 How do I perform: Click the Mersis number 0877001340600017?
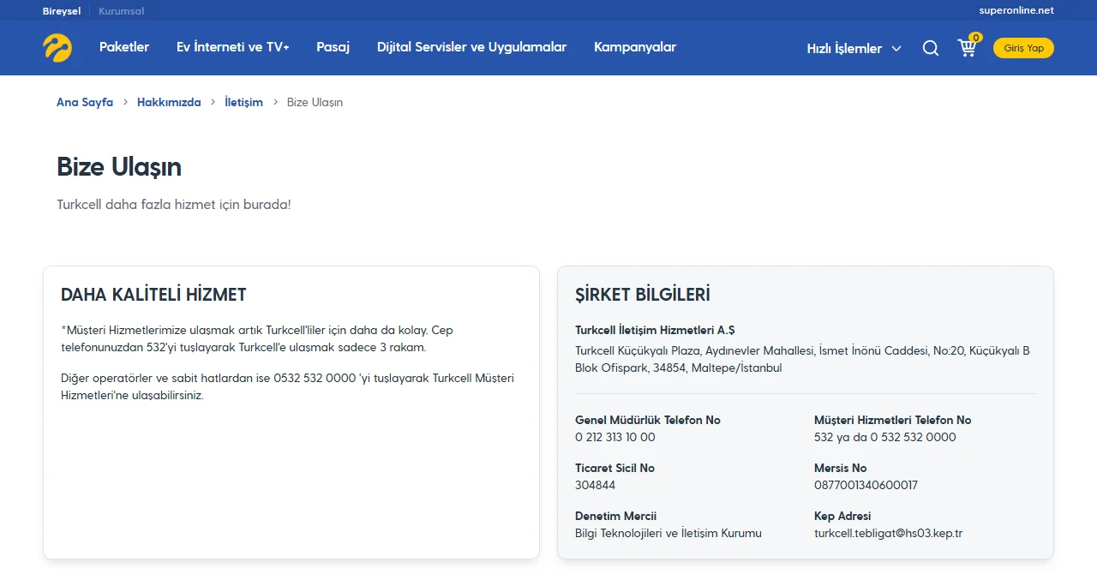click(866, 485)
